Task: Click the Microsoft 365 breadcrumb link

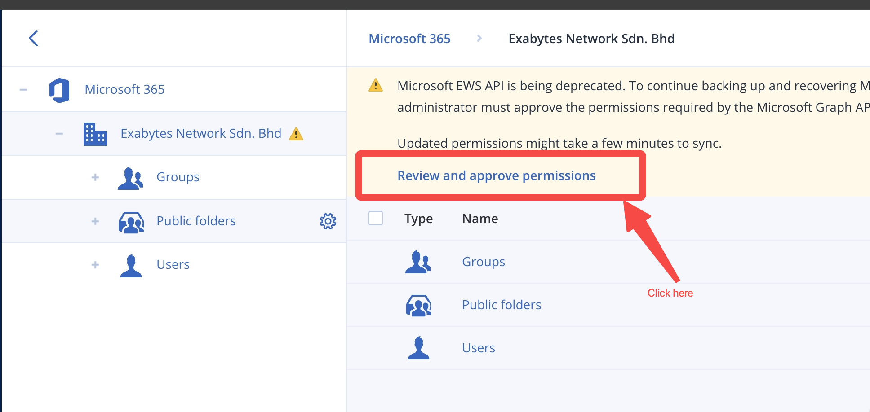Action: click(x=409, y=39)
